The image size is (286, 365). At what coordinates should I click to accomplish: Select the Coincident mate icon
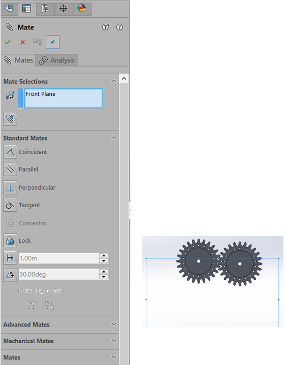click(10, 152)
